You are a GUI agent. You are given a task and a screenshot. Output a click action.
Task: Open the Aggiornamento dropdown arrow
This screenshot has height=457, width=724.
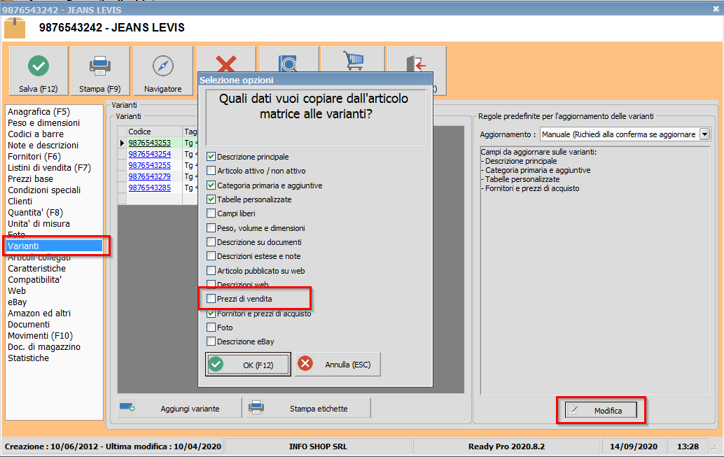click(704, 134)
